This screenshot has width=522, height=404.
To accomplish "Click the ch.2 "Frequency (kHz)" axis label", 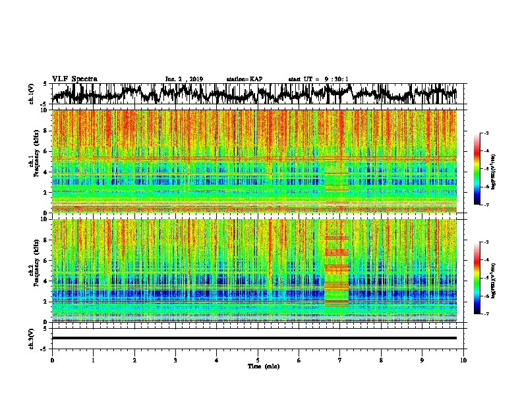I will click(36, 263).
